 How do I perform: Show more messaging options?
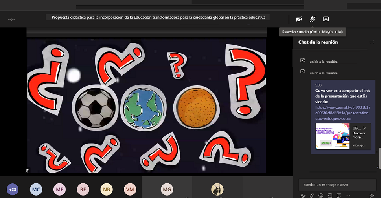[348, 195]
